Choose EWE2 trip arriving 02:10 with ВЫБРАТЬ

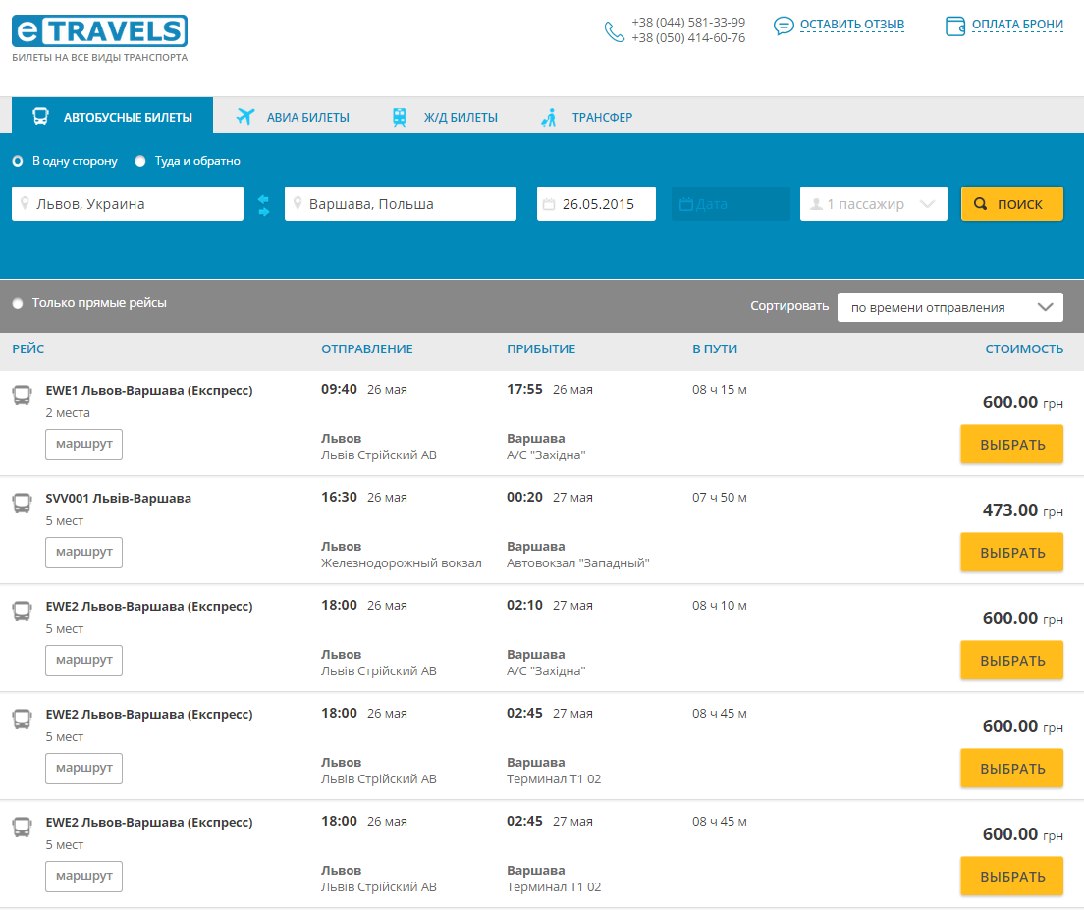pos(1012,660)
